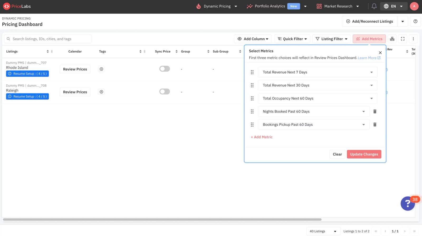Sort by Tags column
The image size is (422, 236).
[x=141, y=52]
